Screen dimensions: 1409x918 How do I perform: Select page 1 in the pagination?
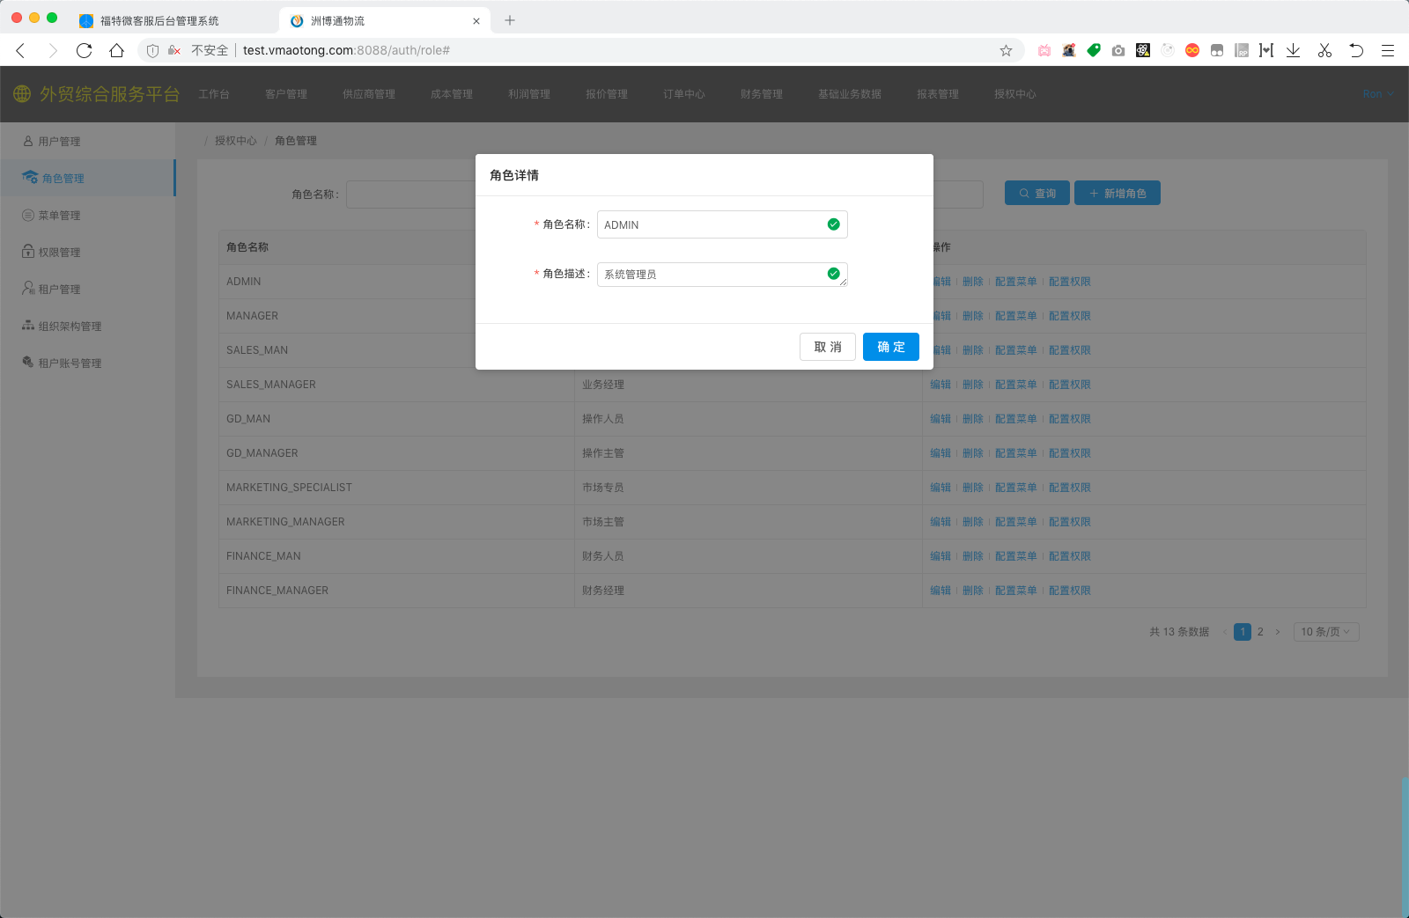tap(1243, 632)
